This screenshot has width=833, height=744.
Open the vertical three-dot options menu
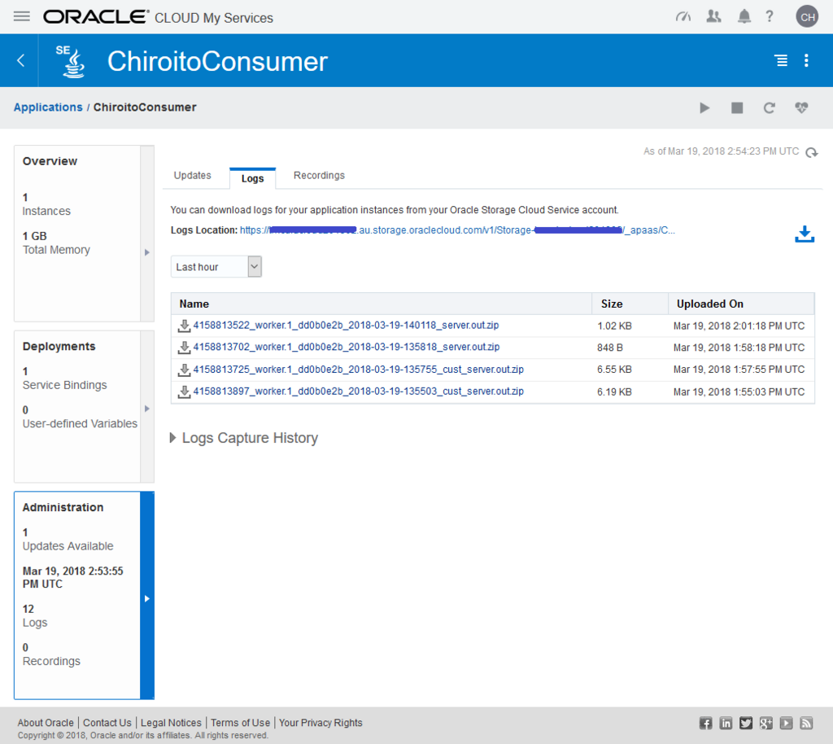pyautogui.click(x=806, y=60)
